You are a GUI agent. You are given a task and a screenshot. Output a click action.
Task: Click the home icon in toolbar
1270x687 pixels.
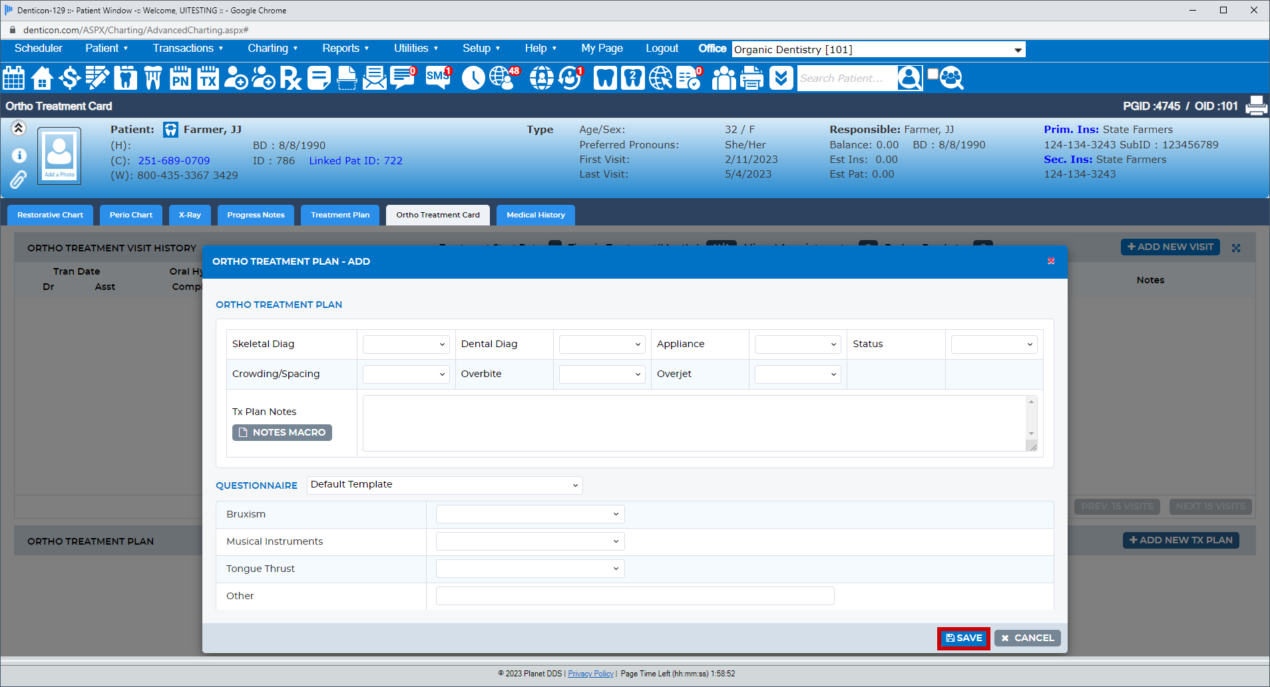[42, 78]
